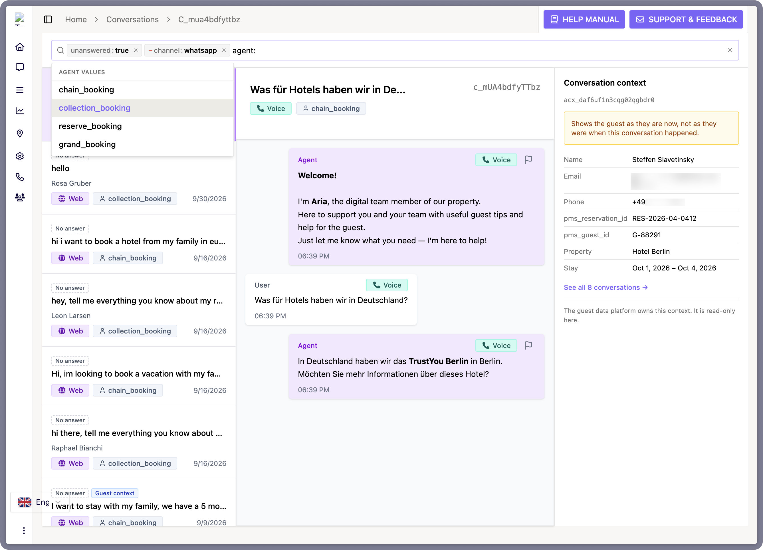The image size is (763, 550).
Task: Click reservation ID RES-2026-04-0412
Action: tap(664, 218)
